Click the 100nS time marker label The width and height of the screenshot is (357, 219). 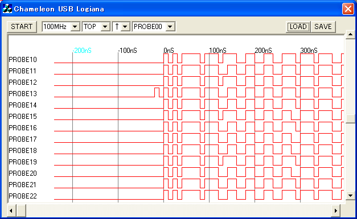click(x=218, y=51)
